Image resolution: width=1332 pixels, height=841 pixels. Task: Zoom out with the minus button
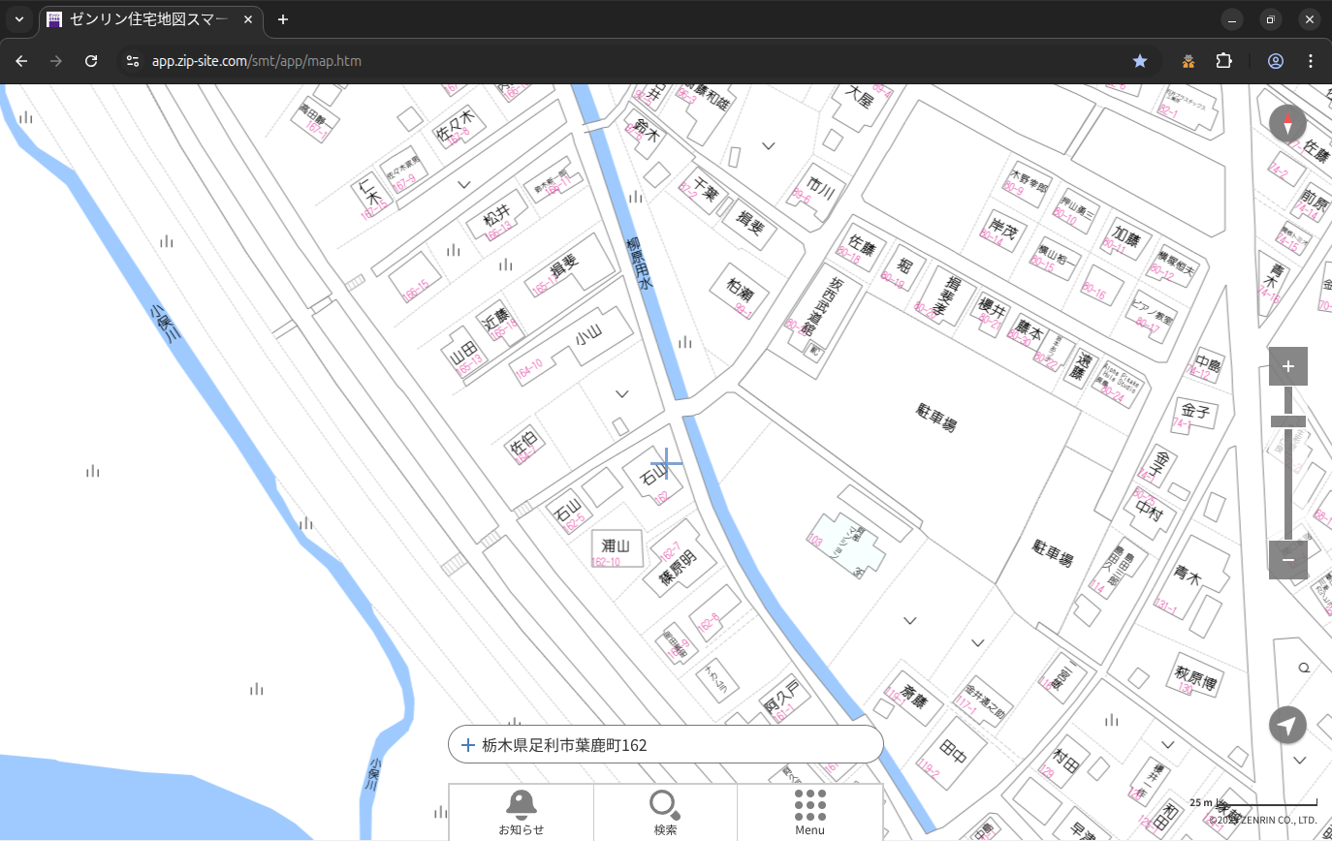(x=1287, y=560)
